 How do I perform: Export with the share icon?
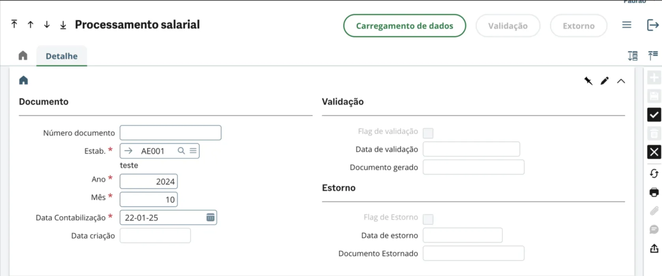pyautogui.click(x=654, y=248)
